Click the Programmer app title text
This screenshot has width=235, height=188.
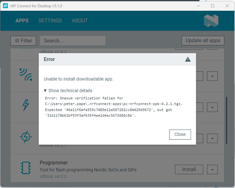[x=54, y=163]
